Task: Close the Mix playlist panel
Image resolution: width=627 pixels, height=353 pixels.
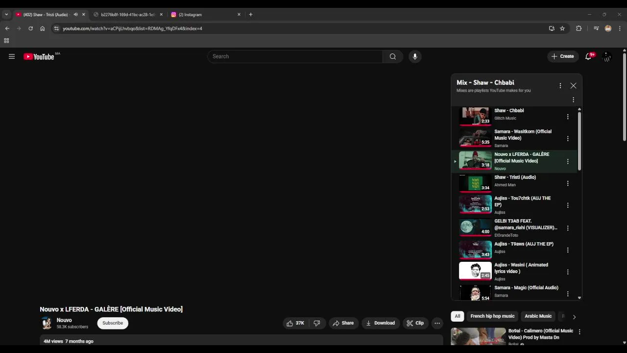Action: 573,86
